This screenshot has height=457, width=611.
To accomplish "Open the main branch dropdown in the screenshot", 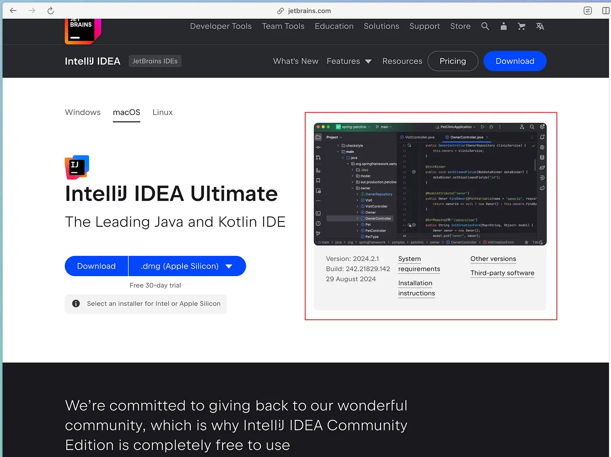I will [x=383, y=127].
